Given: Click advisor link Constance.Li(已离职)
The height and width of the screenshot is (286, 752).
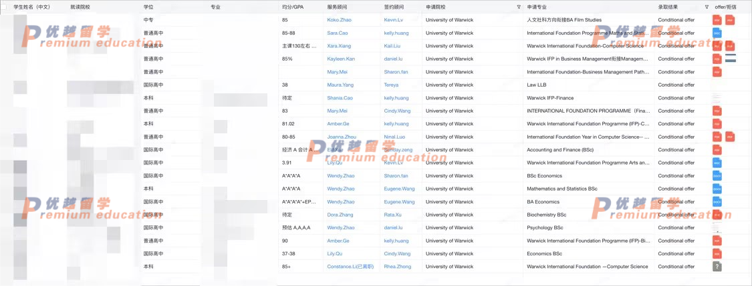Looking at the screenshot, I should pos(350,267).
